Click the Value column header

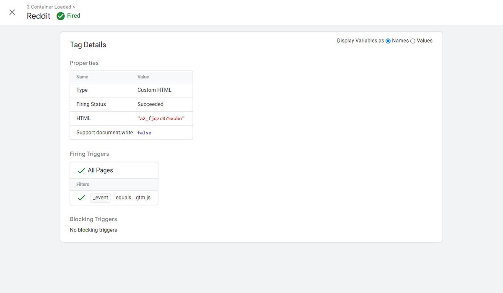click(143, 77)
